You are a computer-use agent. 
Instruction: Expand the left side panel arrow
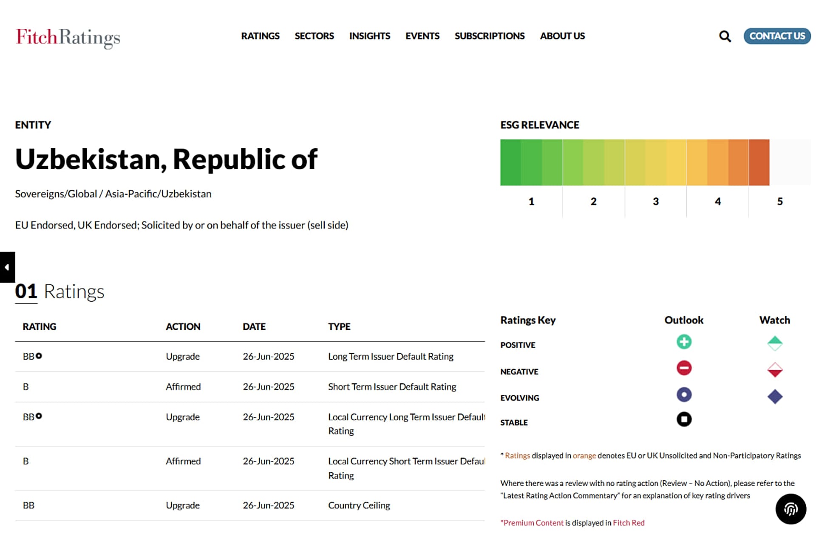pos(7,267)
